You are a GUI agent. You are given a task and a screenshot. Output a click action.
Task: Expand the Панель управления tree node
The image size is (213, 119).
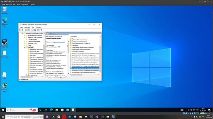tap(25, 41)
